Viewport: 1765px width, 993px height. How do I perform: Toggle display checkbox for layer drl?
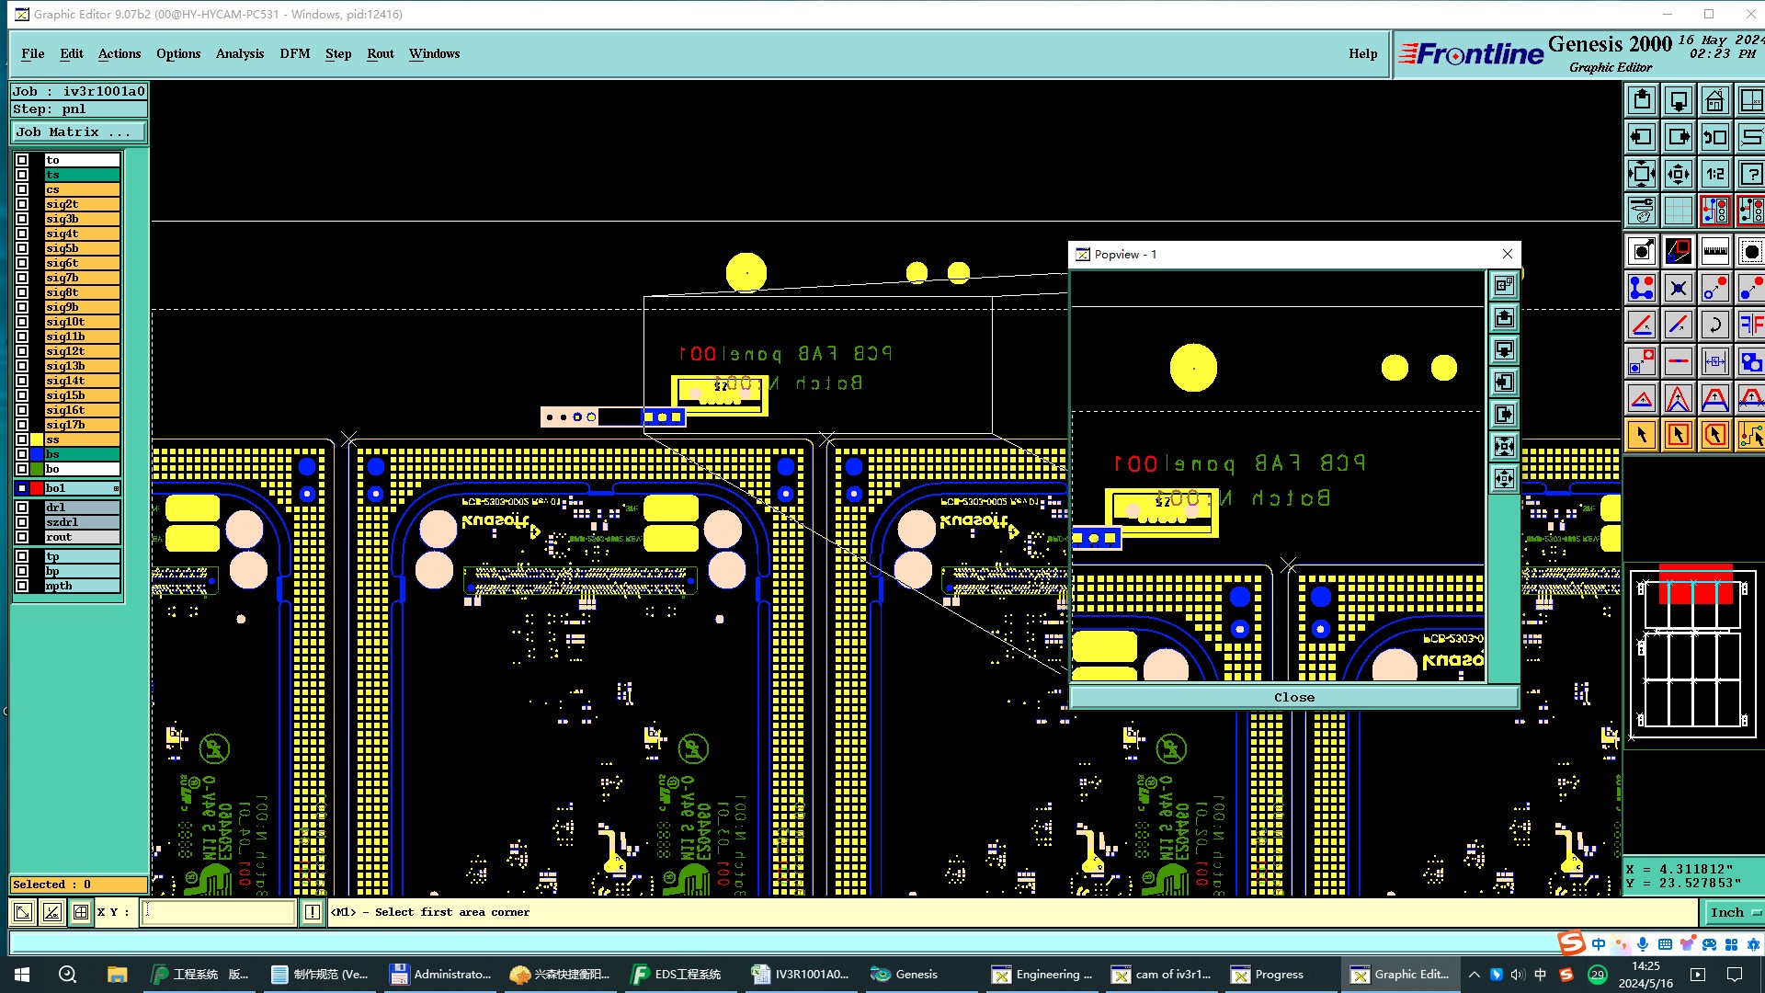[22, 508]
